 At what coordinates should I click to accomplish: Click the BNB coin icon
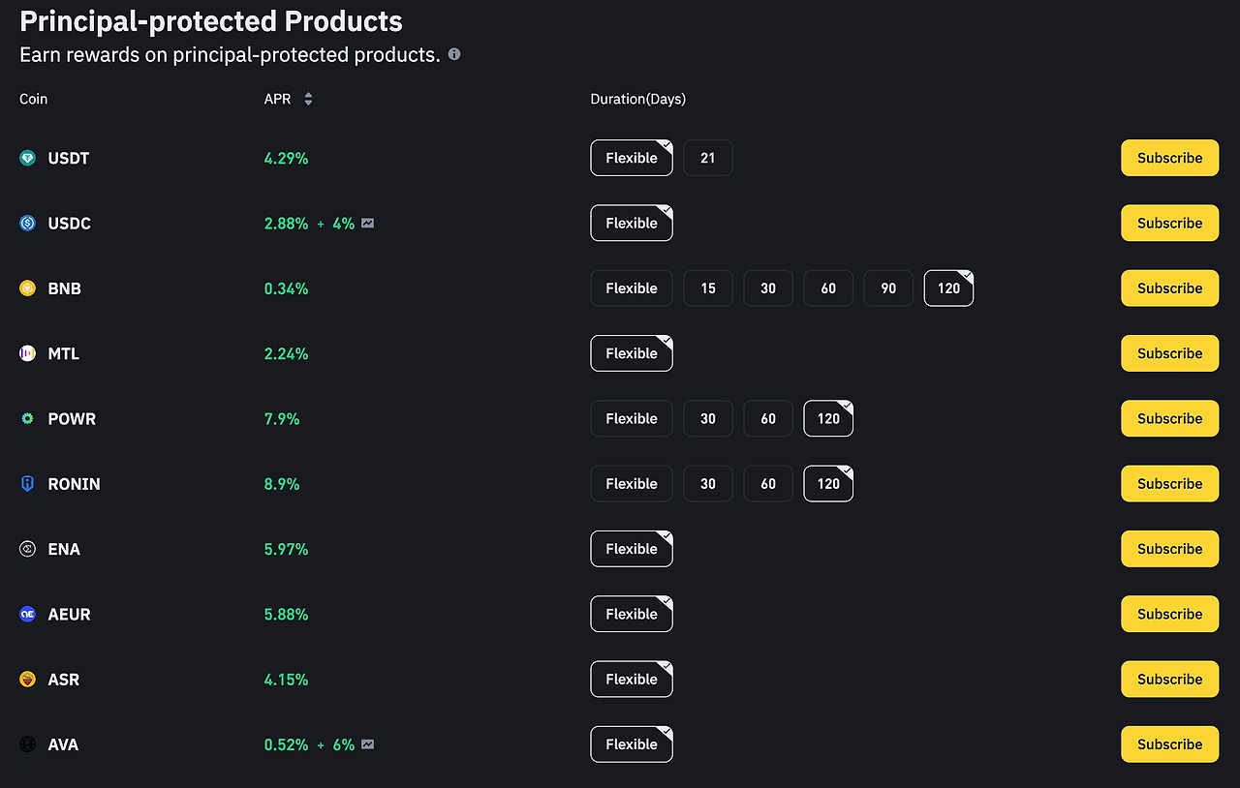click(28, 288)
